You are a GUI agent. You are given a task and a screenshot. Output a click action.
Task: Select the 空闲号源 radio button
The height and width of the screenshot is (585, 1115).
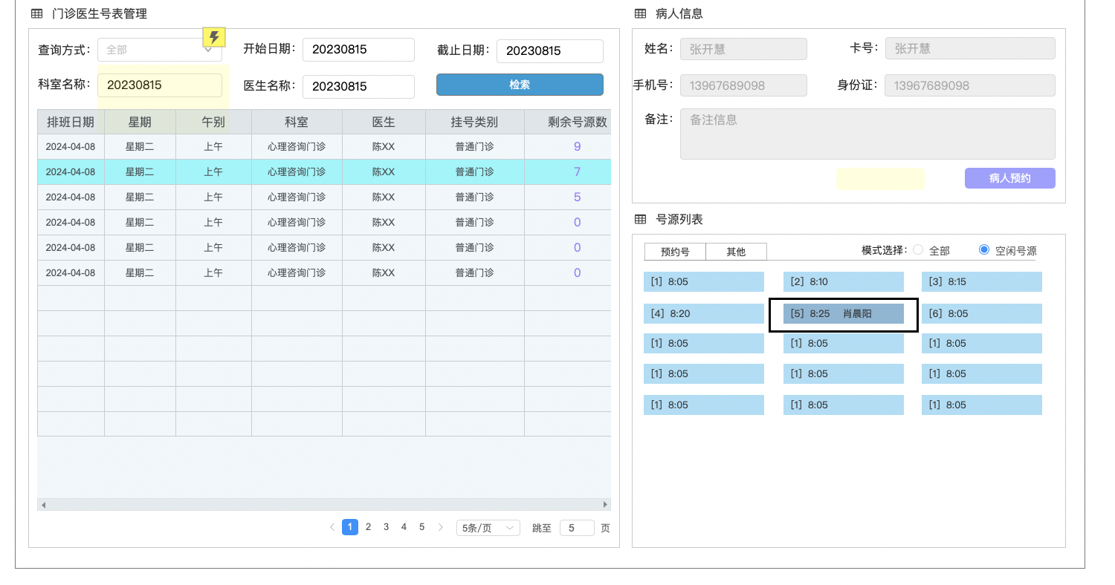(x=984, y=250)
